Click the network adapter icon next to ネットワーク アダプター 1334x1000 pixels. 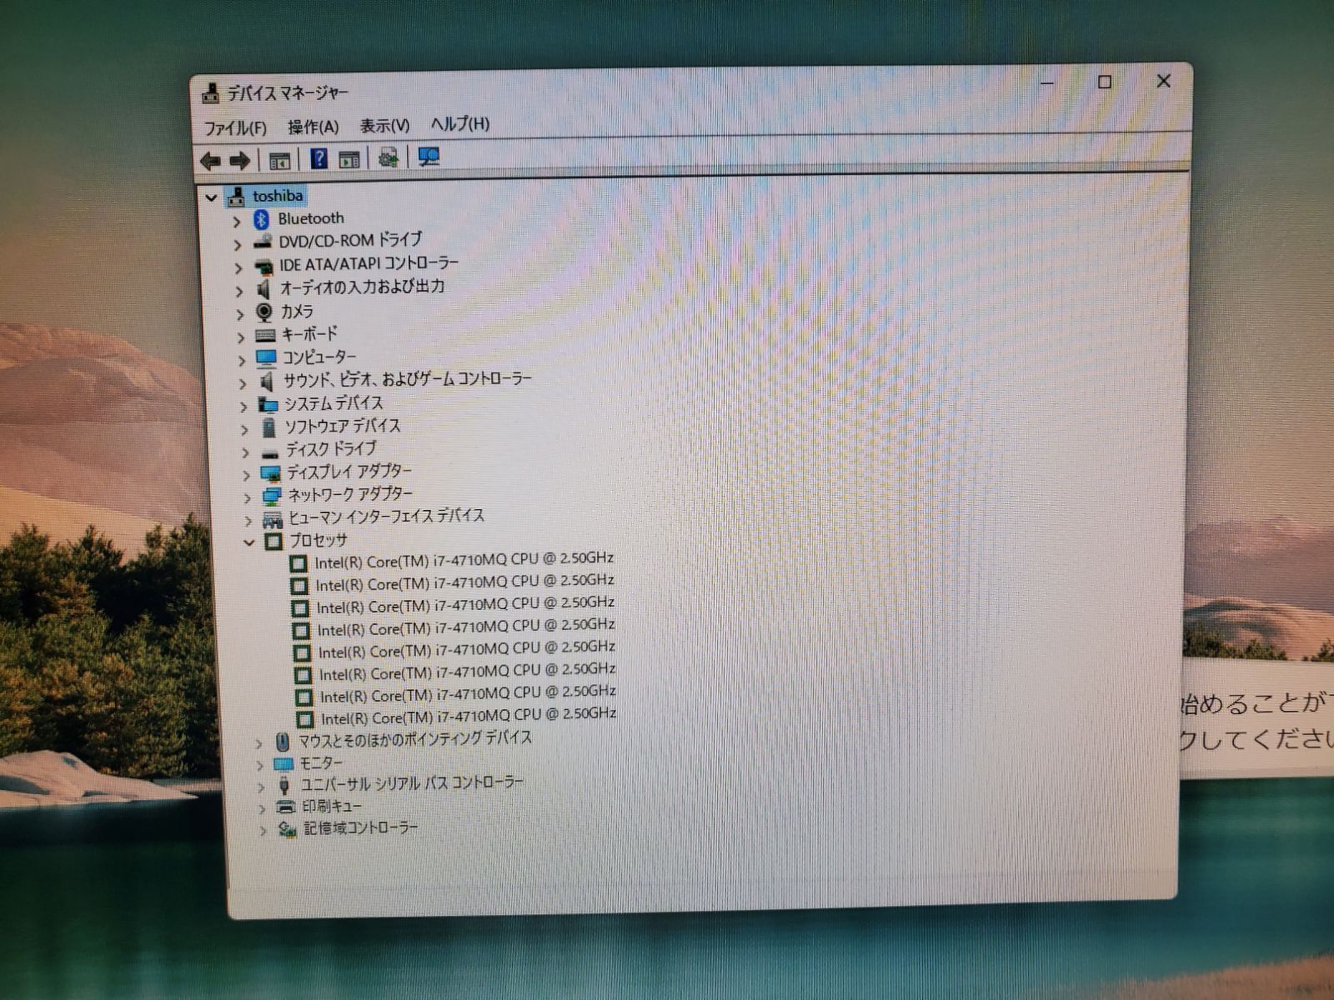click(x=271, y=497)
